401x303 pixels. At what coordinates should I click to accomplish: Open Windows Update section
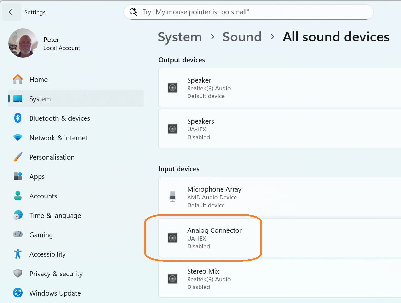(55, 293)
